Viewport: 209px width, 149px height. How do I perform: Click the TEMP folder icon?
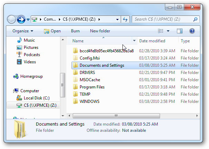tap(75, 94)
